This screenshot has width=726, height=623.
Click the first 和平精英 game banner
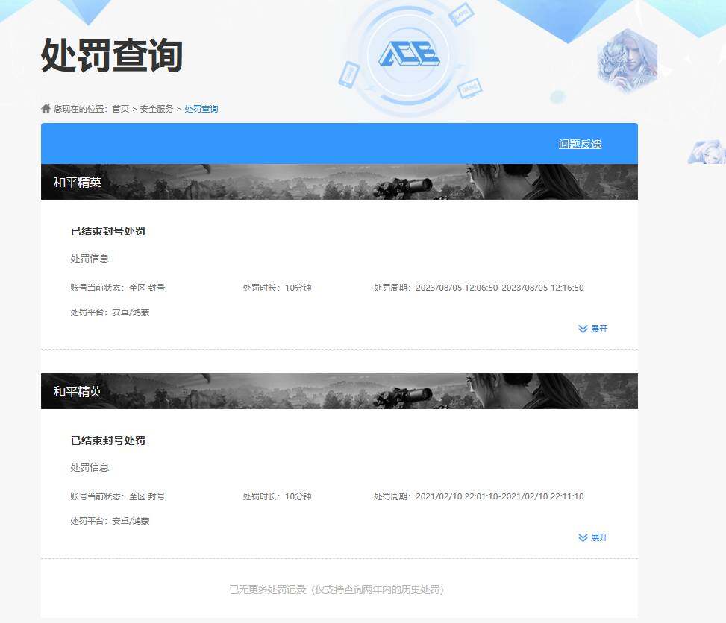coord(339,182)
